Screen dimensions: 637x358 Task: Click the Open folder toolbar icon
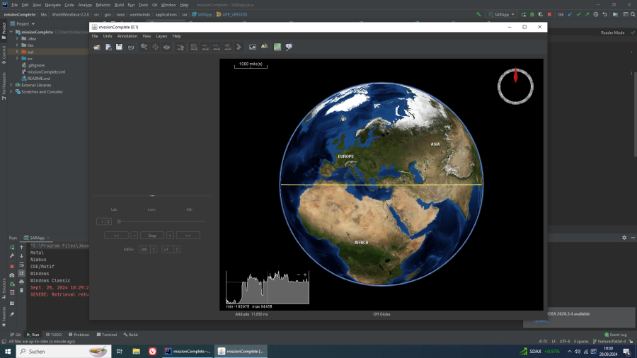pyautogui.click(x=97, y=47)
